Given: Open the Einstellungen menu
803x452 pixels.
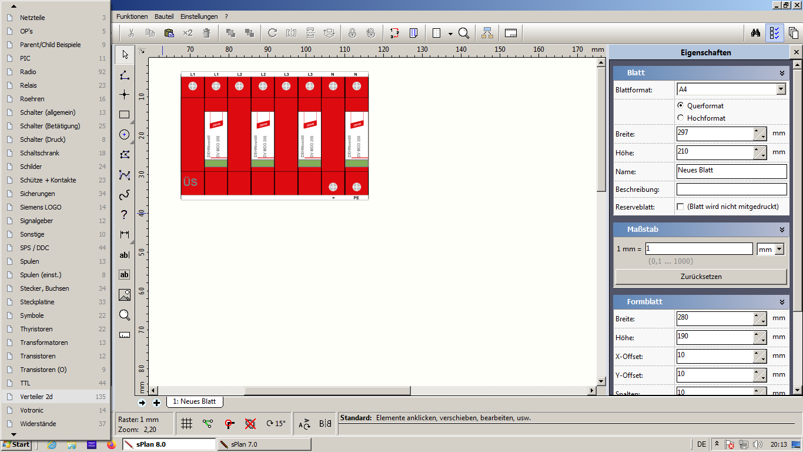Looking at the screenshot, I should coord(199,16).
